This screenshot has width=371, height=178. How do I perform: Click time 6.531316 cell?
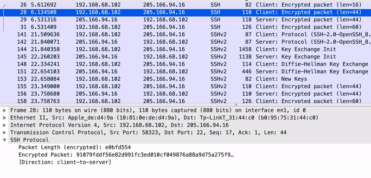click(44, 20)
